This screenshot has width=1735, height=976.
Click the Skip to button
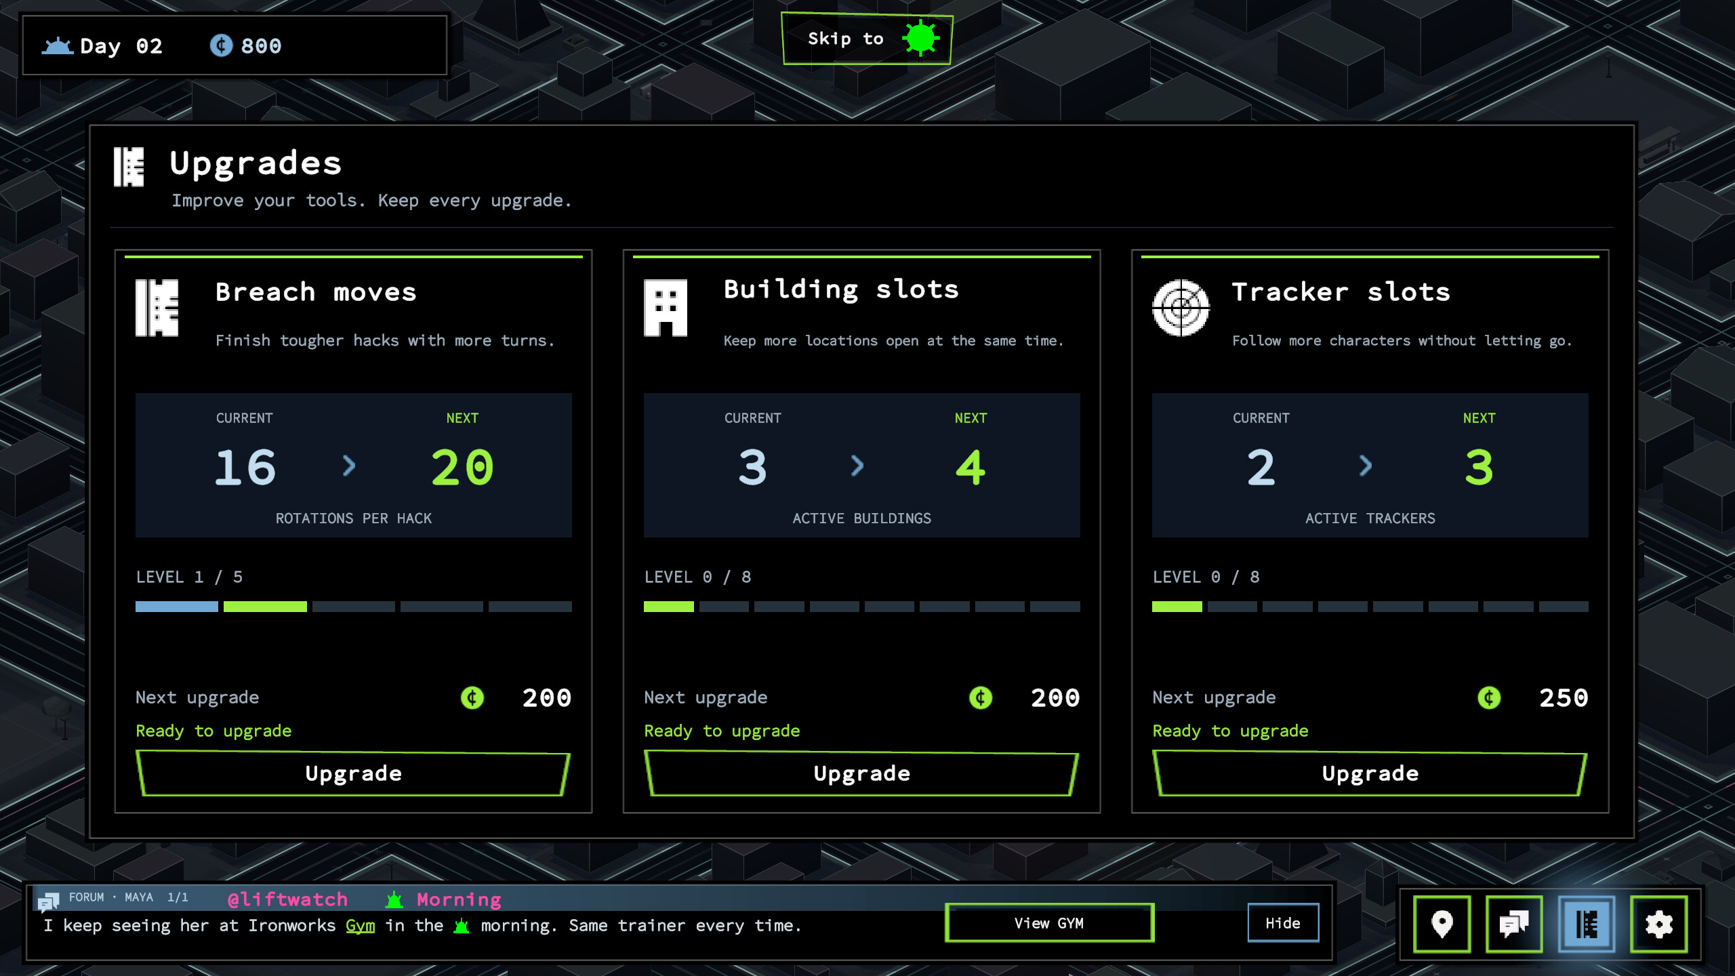pos(867,39)
